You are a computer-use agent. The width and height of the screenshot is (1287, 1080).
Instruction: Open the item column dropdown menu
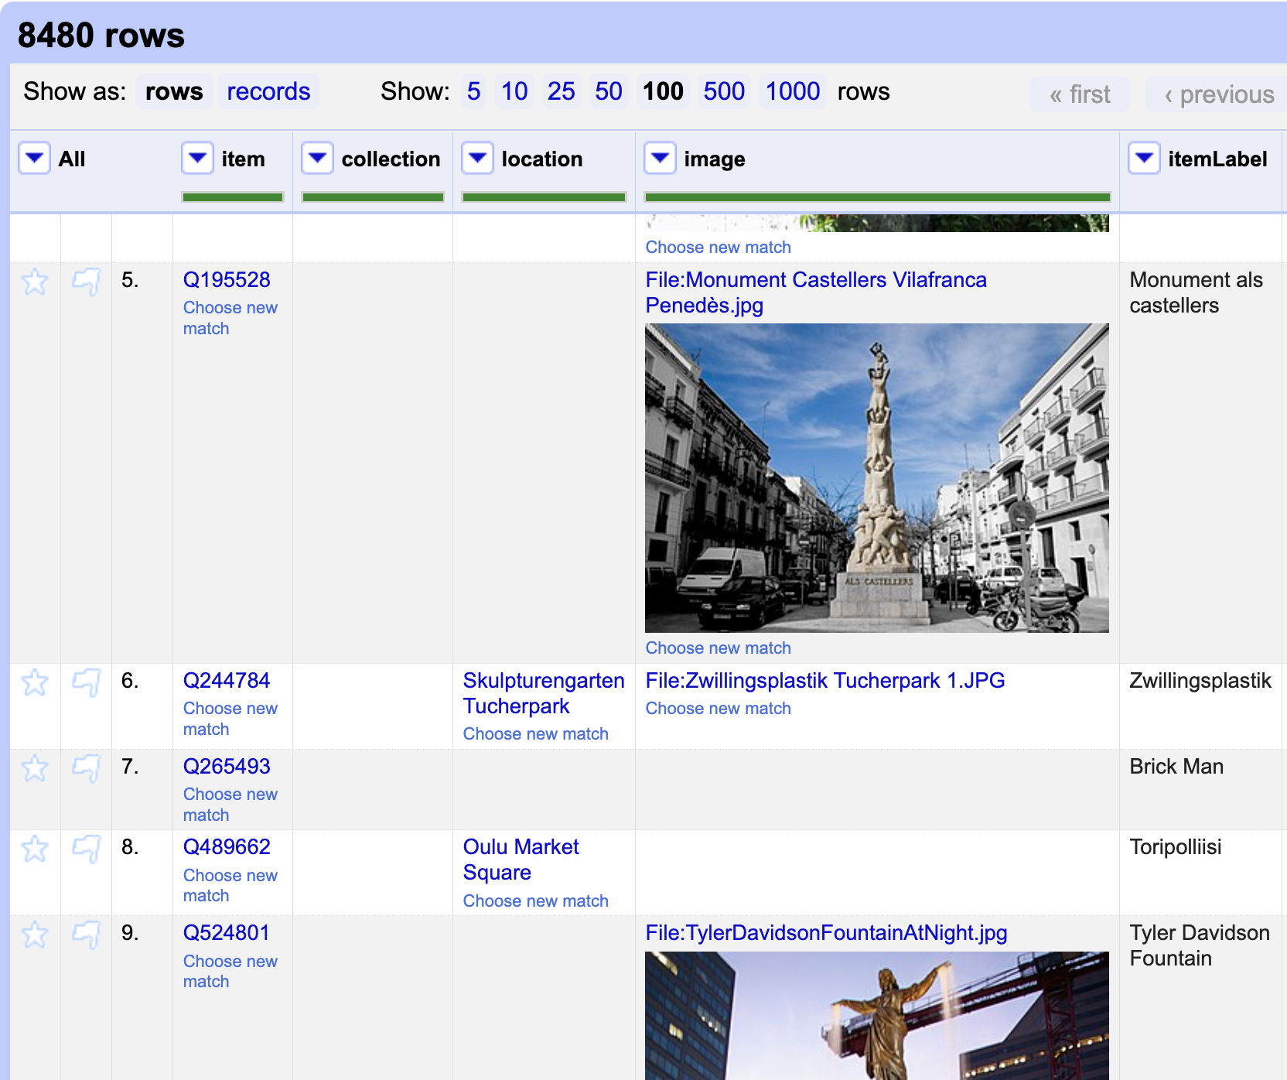click(197, 158)
